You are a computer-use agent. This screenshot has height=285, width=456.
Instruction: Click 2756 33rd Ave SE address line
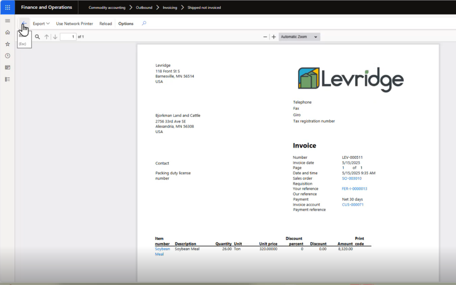(x=171, y=121)
